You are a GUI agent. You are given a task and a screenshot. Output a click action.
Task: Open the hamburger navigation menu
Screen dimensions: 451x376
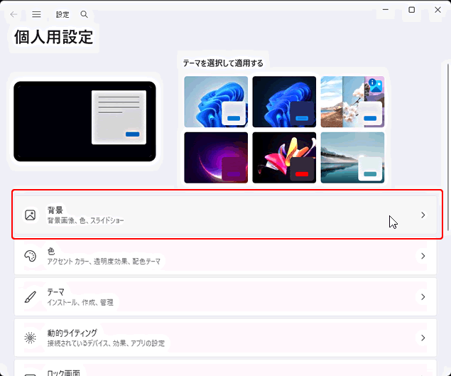[36, 14]
